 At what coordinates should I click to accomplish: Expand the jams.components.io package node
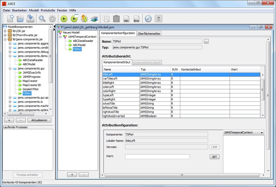pyautogui.click(x=10, y=102)
